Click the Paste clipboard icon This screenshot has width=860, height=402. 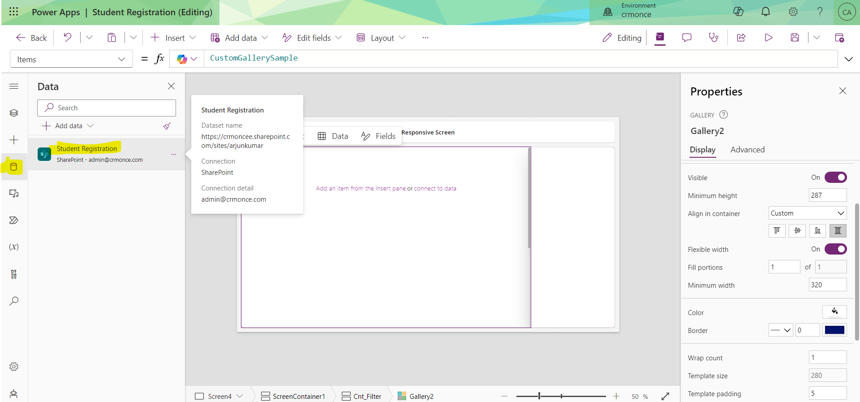(112, 38)
